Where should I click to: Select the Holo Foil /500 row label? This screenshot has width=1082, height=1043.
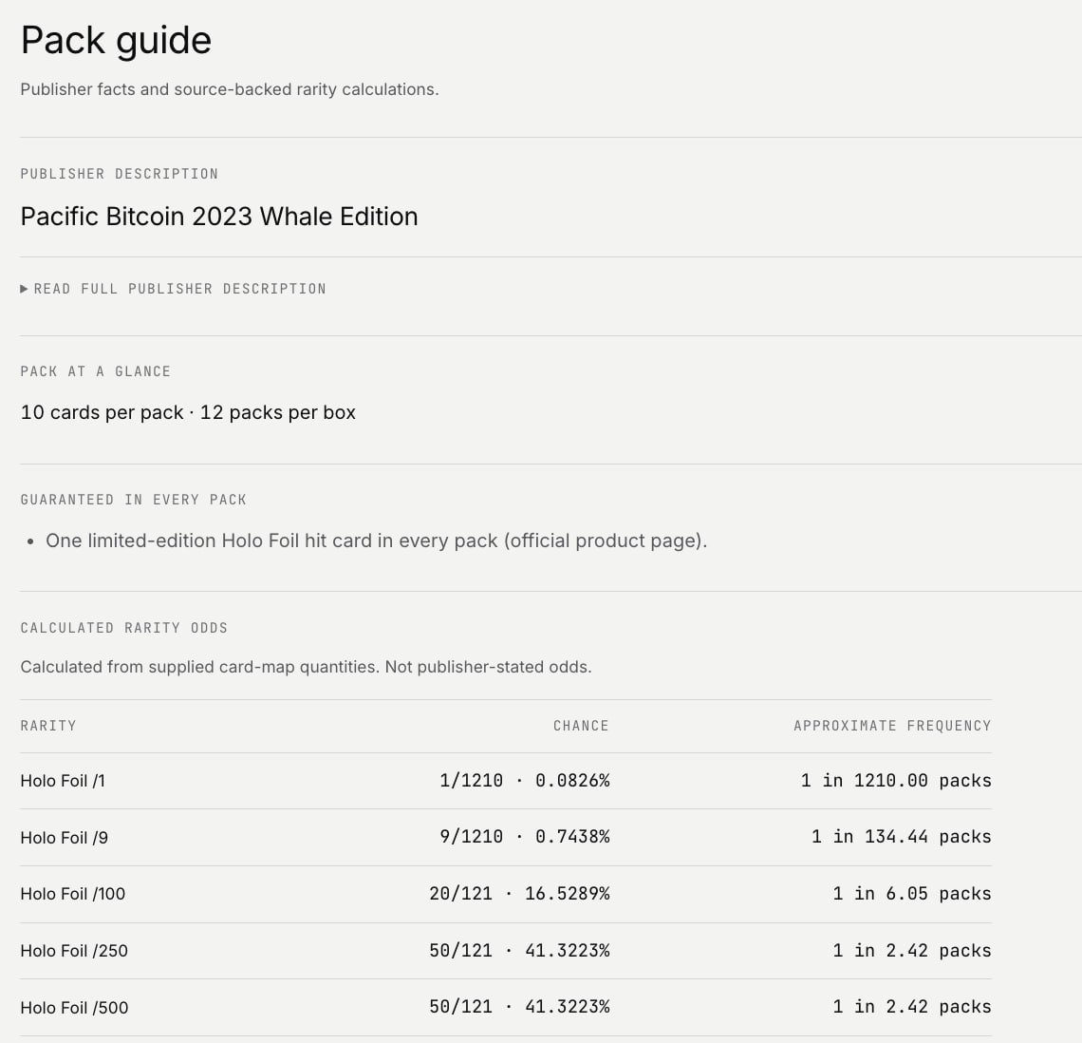click(x=75, y=1008)
